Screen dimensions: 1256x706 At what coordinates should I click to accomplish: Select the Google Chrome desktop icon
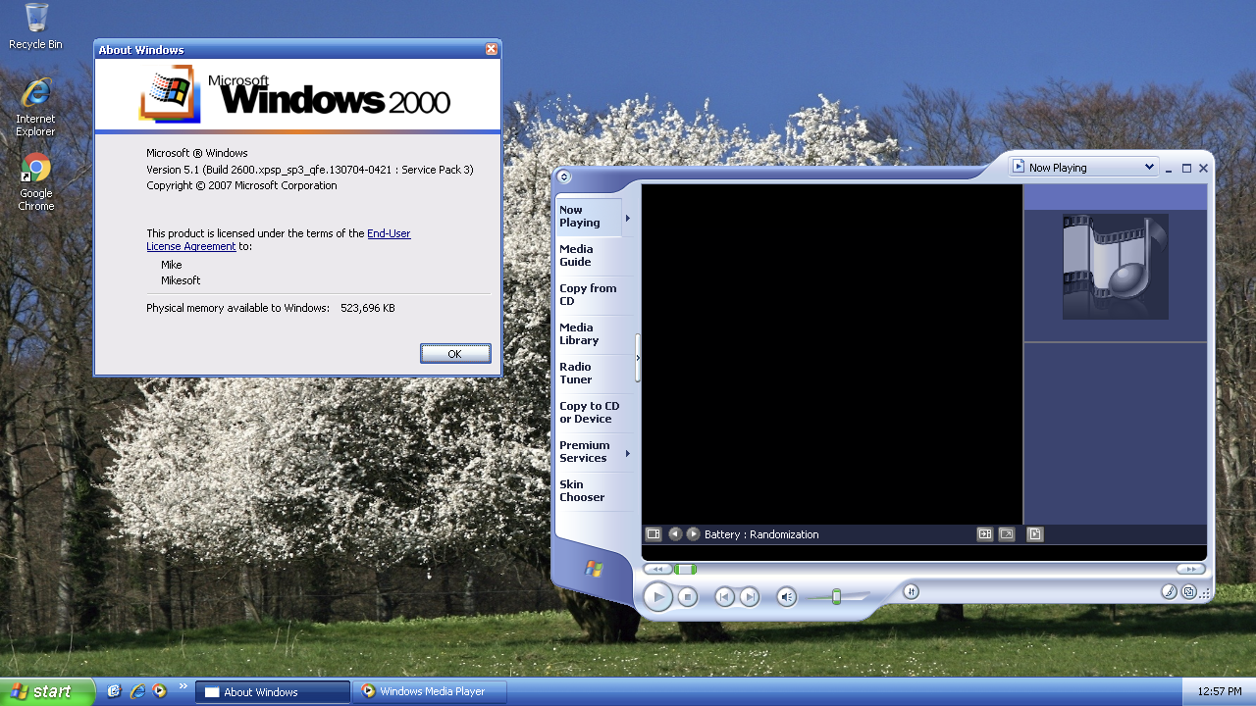click(x=35, y=182)
